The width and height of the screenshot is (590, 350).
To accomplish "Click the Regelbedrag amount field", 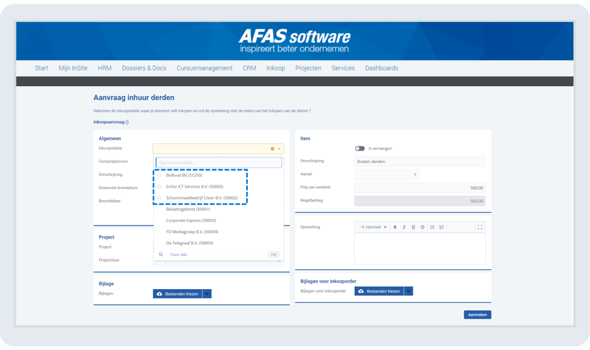I will [419, 201].
